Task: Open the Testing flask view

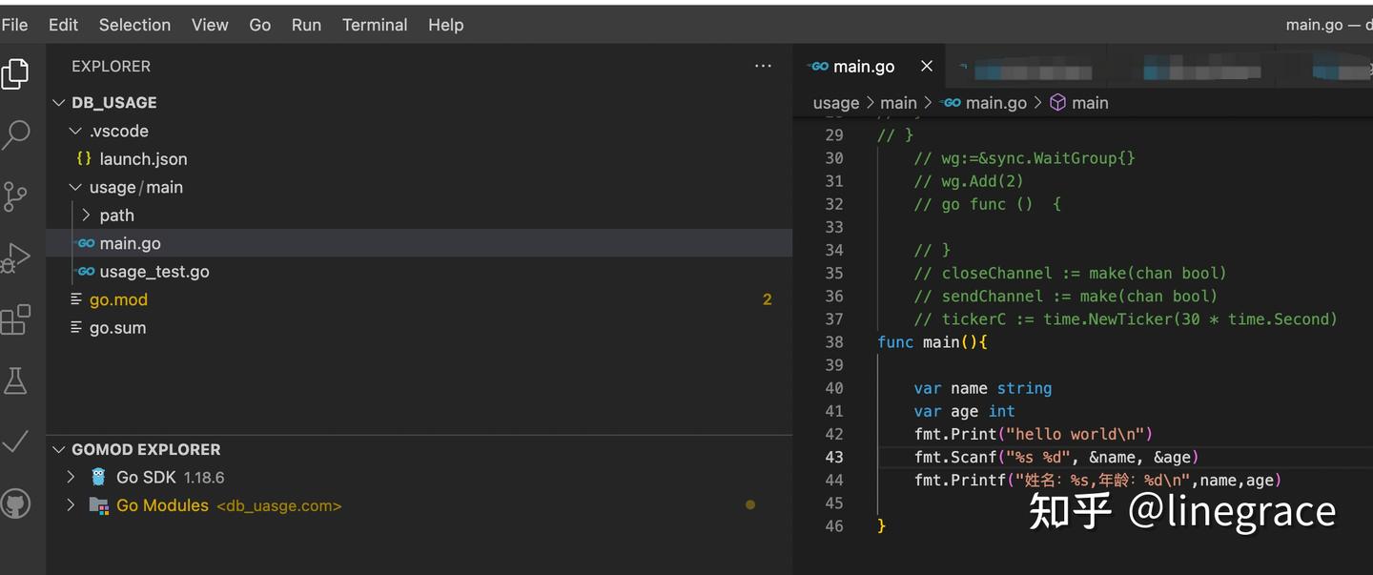Action: pyautogui.click(x=15, y=380)
